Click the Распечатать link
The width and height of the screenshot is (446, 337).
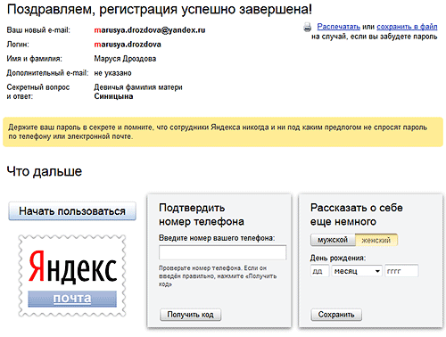tap(338, 27)
